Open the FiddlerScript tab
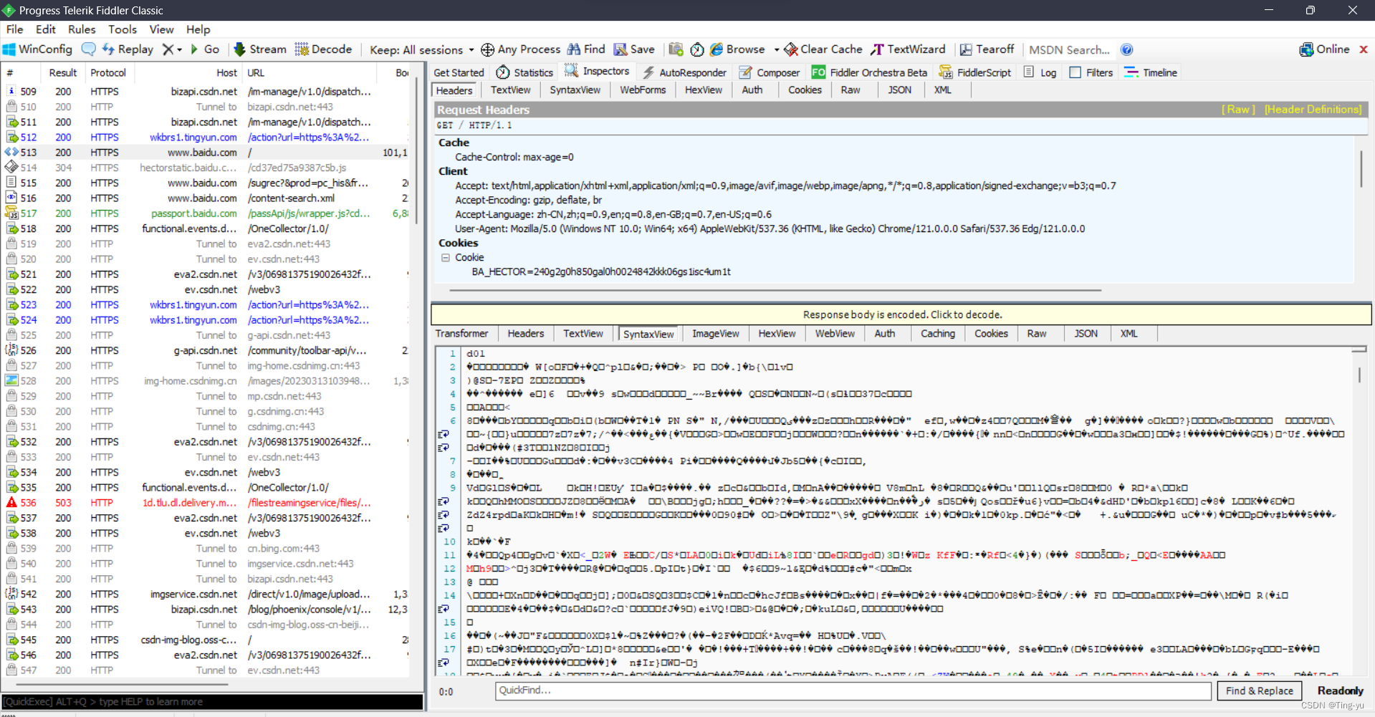1375x717 pixels. pos(975,72)
